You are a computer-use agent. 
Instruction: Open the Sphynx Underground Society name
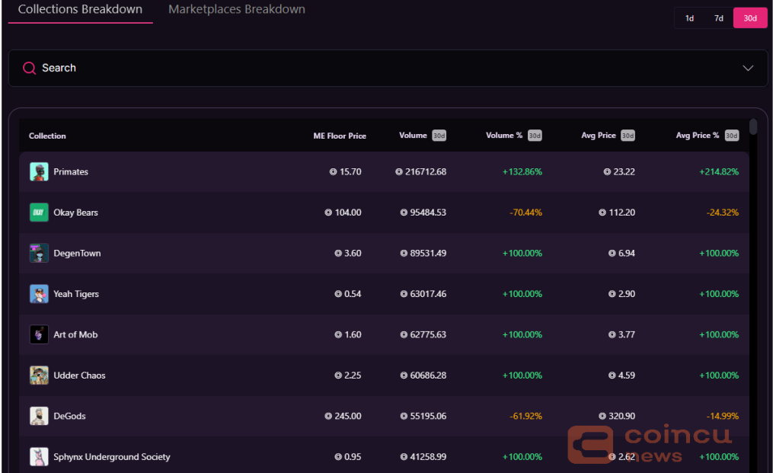point(112,457)
